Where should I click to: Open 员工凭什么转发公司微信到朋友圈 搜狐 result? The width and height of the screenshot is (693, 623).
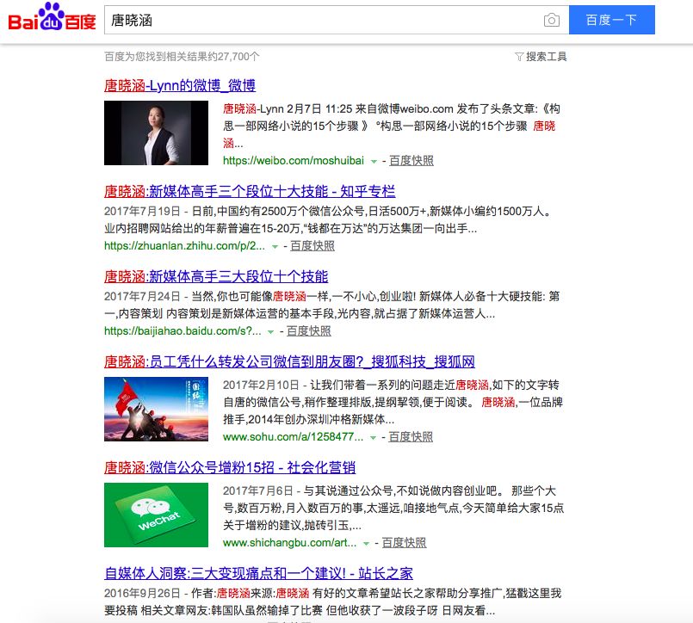click(289, 361)
